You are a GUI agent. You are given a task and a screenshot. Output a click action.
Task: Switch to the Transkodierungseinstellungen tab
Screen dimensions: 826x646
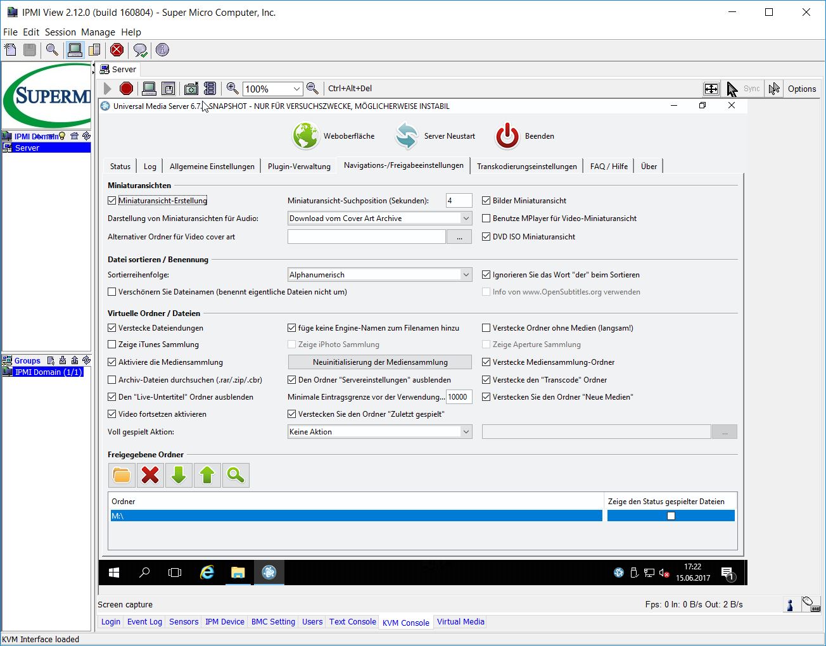pyautogui.click(x=527, y=167)
